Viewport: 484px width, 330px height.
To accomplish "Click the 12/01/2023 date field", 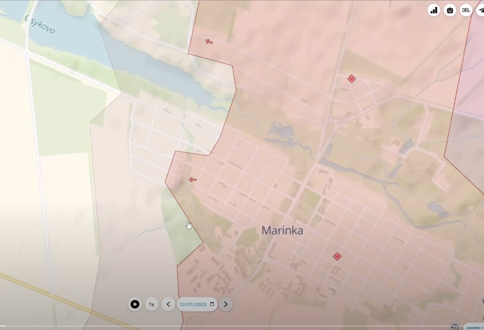I will tap(197, 304).
